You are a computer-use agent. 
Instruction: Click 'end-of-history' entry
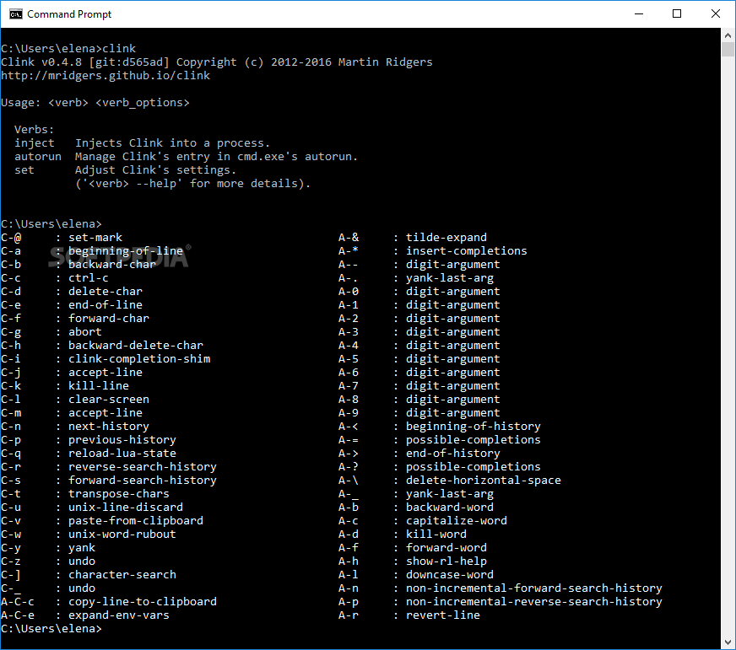(453, 454)
